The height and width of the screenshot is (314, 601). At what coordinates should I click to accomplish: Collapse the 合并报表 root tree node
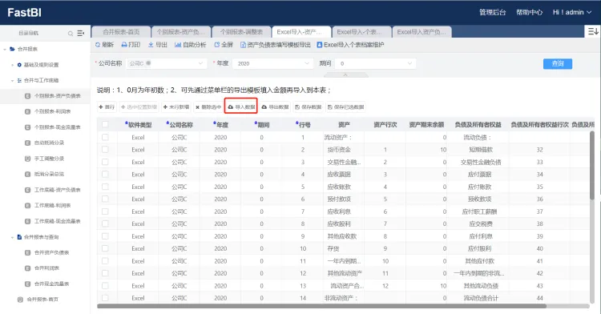pos(5,49)
